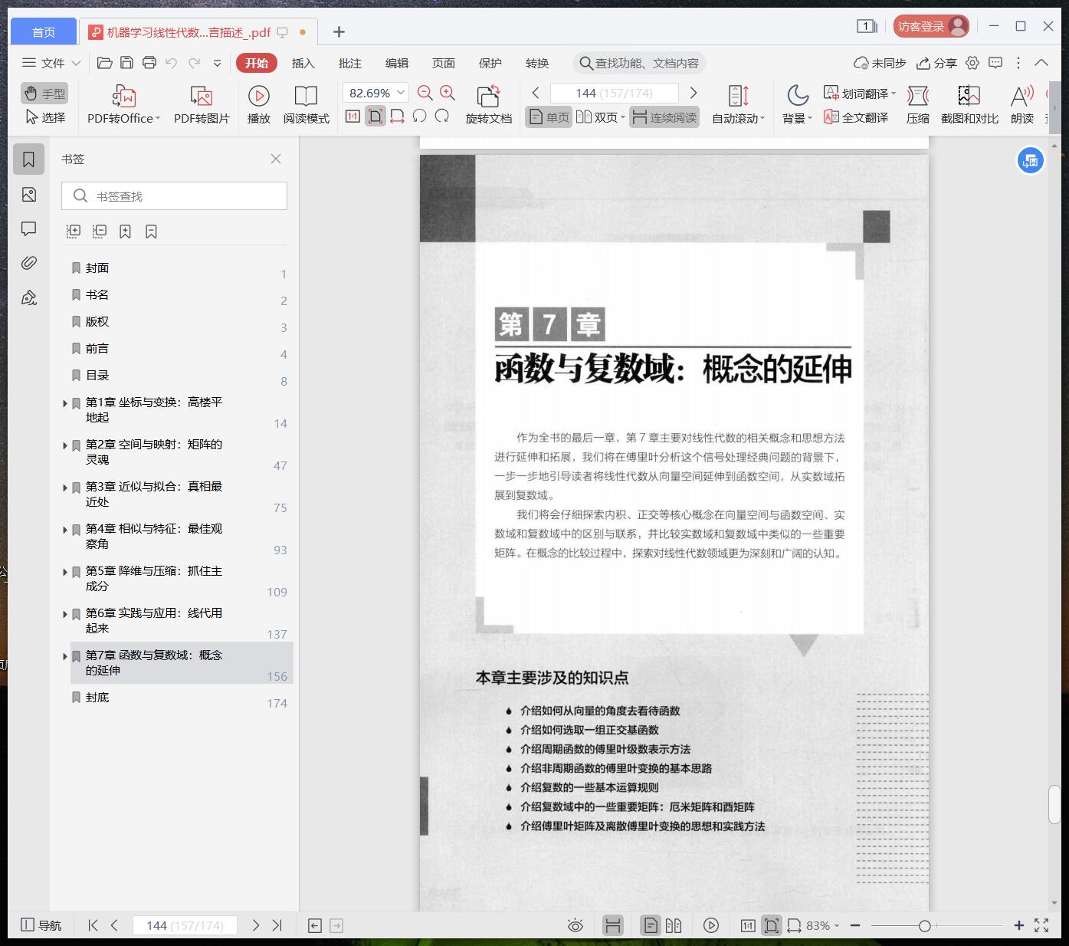Viewport: 1069px width, 946px height.
Task: Switch to 双页 double page view
Action: click(601, 117)
